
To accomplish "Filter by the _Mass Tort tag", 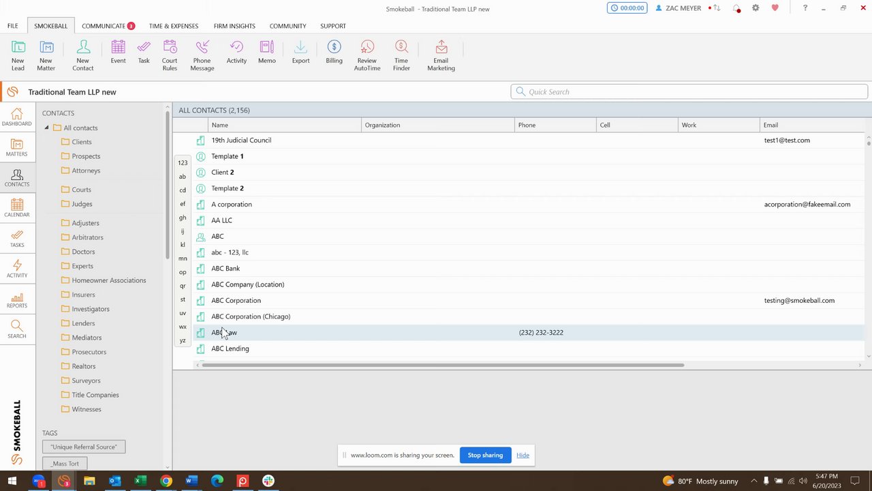I will coord(65,464).
